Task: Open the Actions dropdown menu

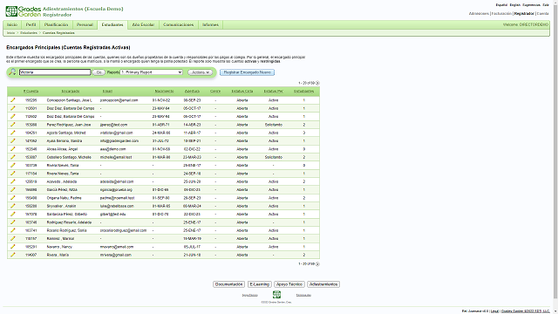Action: [x=200, y=72]
